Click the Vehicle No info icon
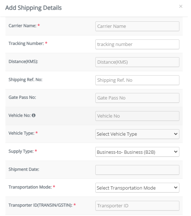The image size is (191, 216). 34,115
